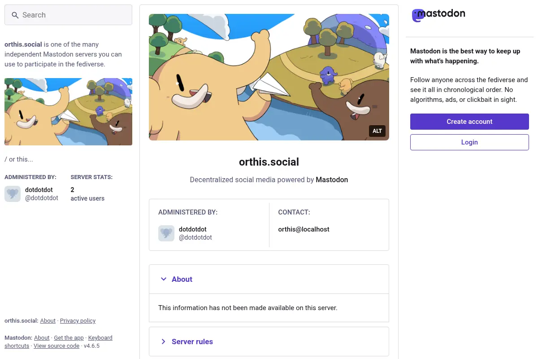
Task: Open the orthis.social About footer link
Action: click(48, 321)
